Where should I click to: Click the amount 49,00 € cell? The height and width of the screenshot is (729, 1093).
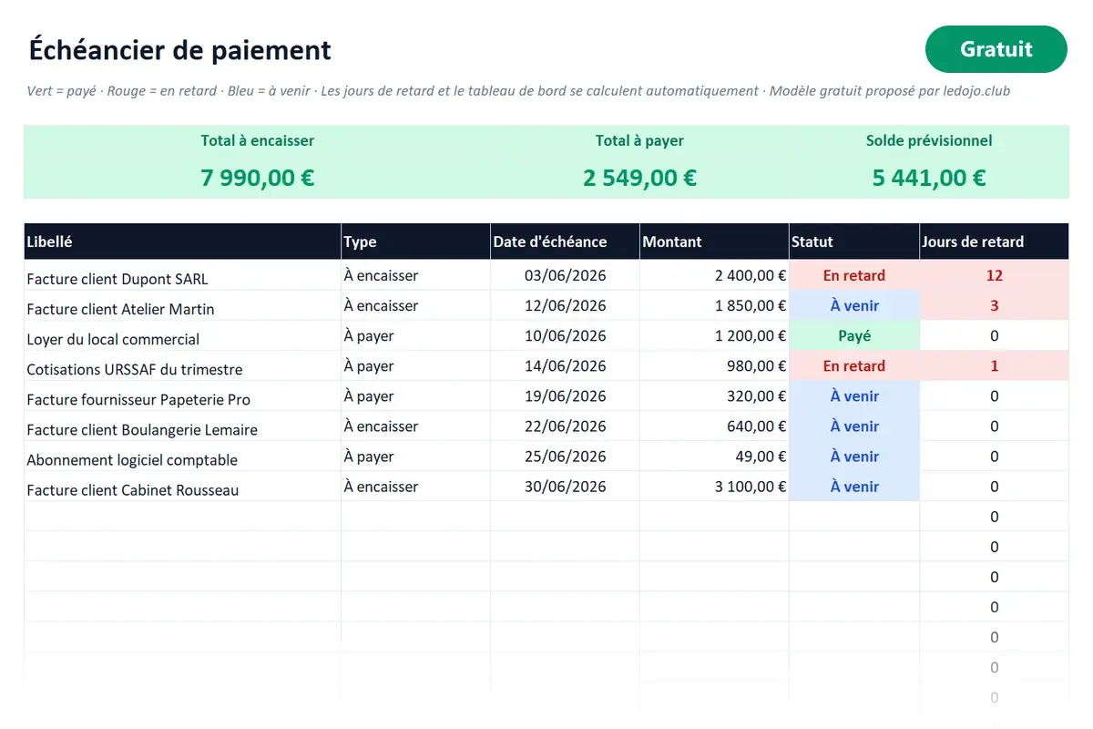(x=714, y=456)
